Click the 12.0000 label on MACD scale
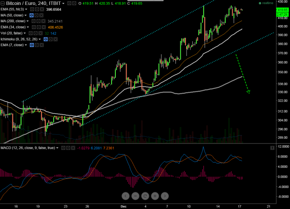 point(283,146)
